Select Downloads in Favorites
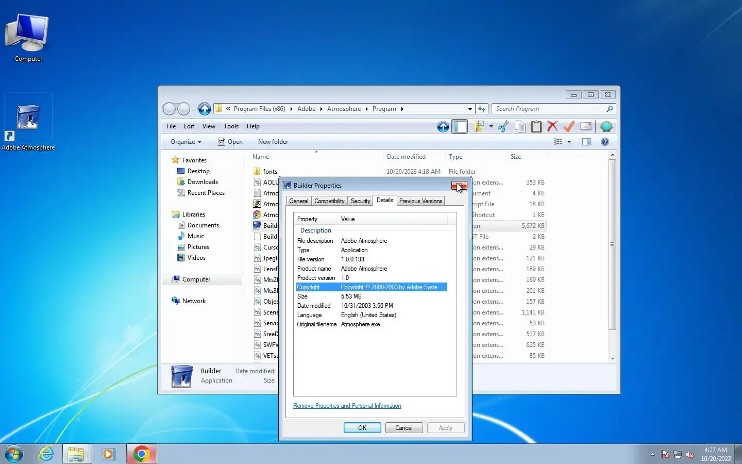 tap(203, 182)
